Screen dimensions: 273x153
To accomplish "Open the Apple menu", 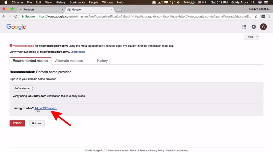I will tap(6, 2).
